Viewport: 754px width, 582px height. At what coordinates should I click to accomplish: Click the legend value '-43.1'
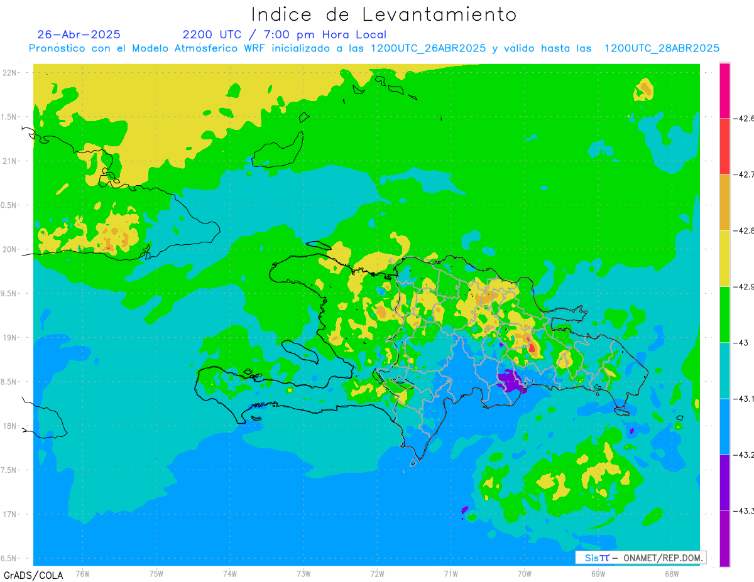point(744,399)
